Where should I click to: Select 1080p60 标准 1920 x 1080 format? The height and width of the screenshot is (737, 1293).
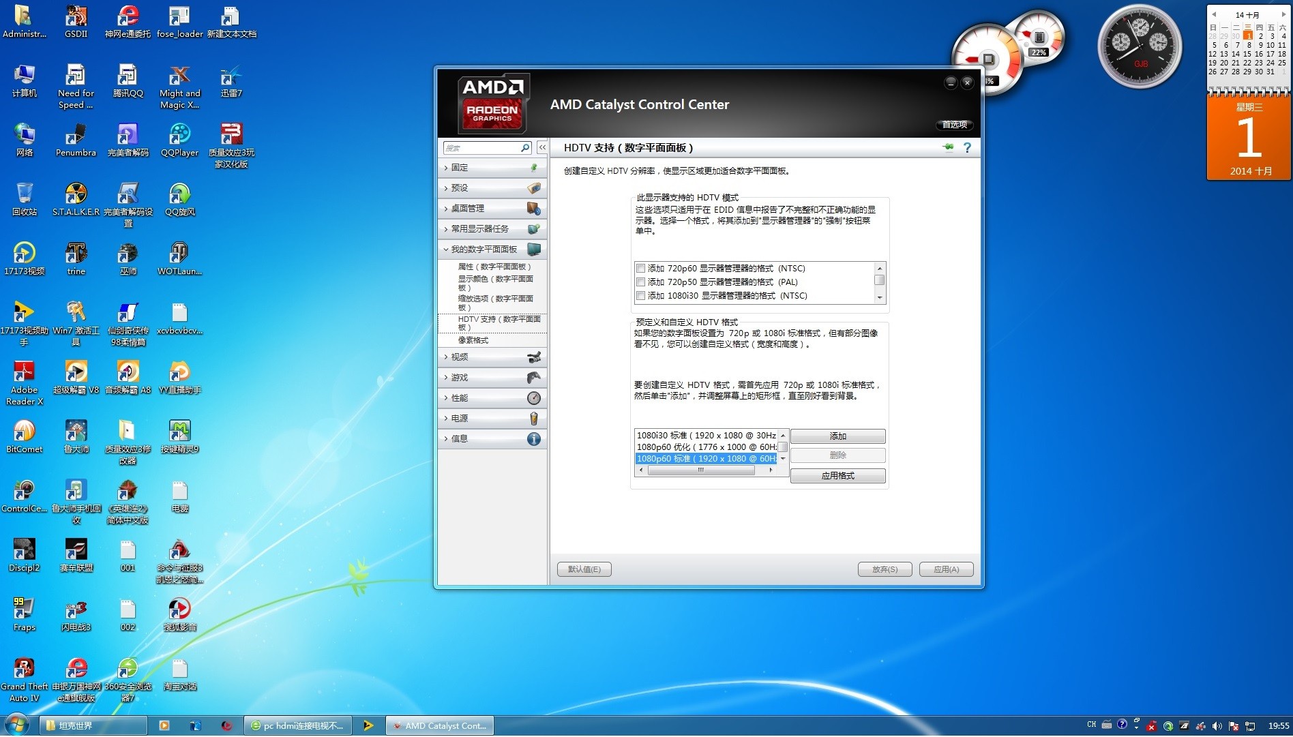pos(707,459)
